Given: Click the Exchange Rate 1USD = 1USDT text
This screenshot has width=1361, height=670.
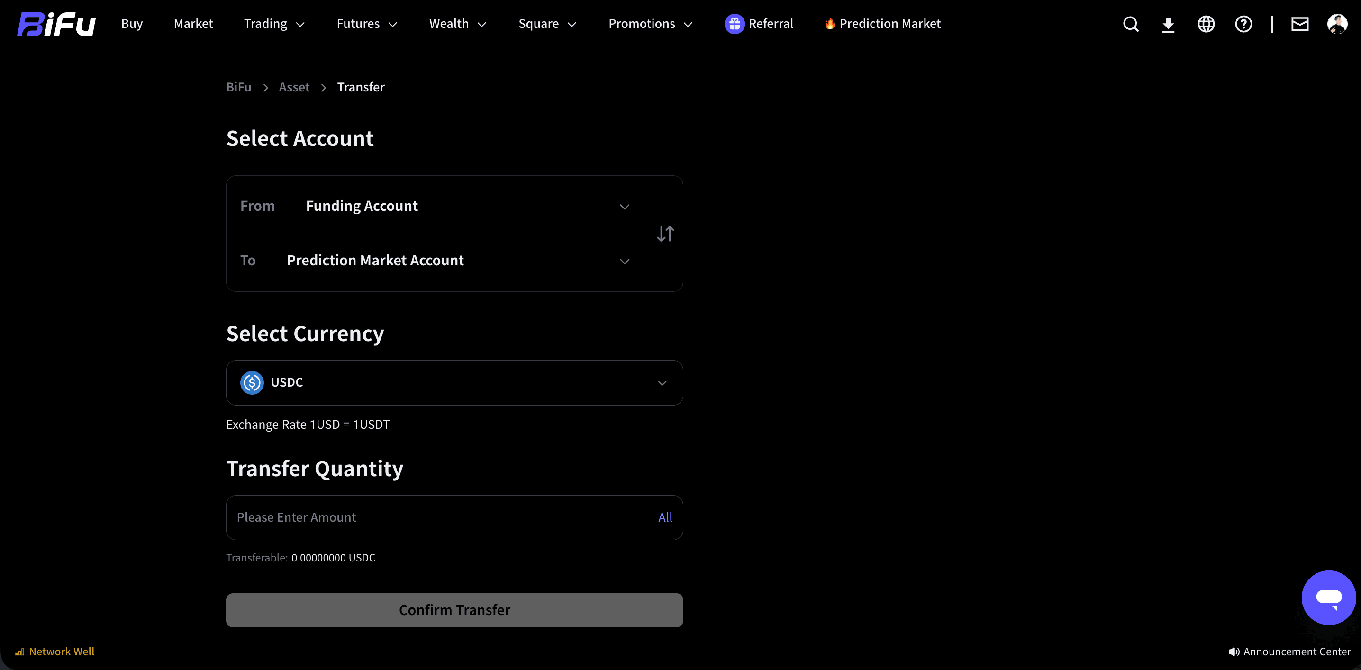Looking at the screenshot, I should (x=308, y=424).
